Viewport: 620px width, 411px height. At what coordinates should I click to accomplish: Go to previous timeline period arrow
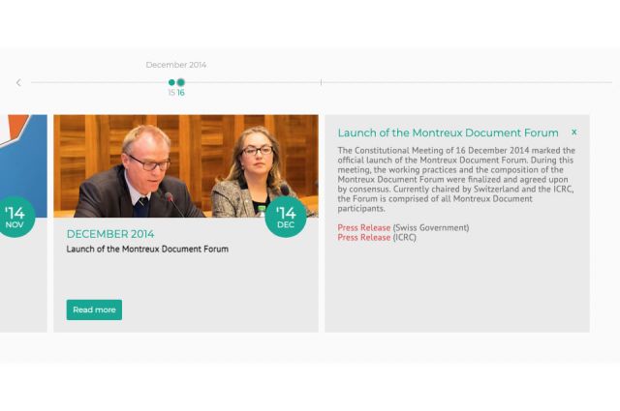coord(18,82)
